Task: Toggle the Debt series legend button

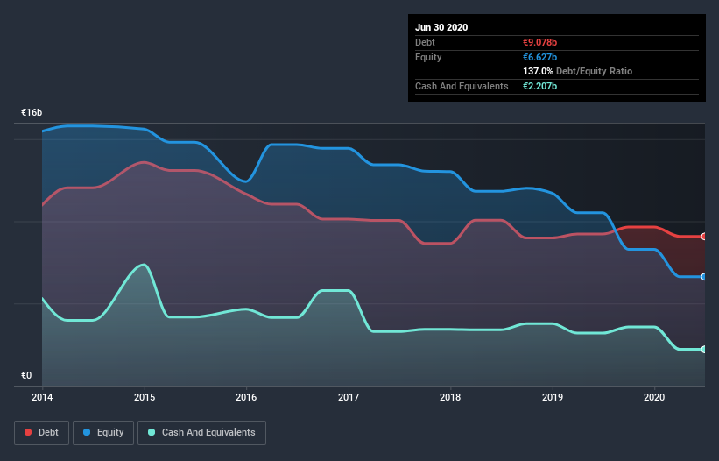Action: 41,433
